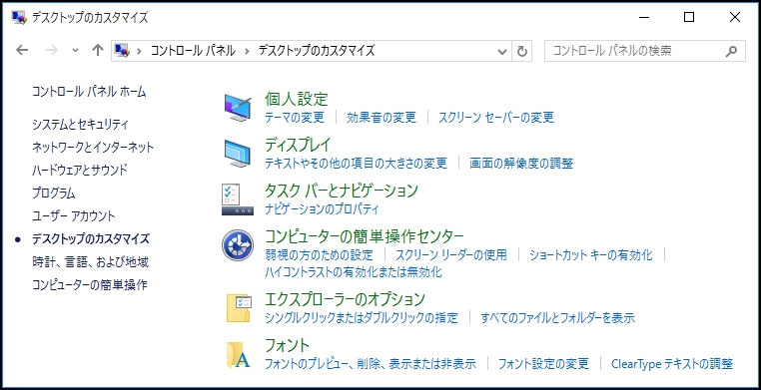
Task: Open テキストやその他の項目の大きさの変更 link
Action: (x=356, y=164)
